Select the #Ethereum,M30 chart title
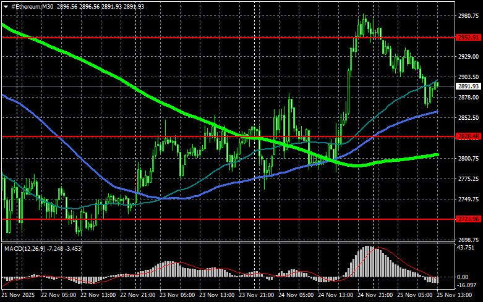The image size is (483, 302). click(x=32, y=6)
